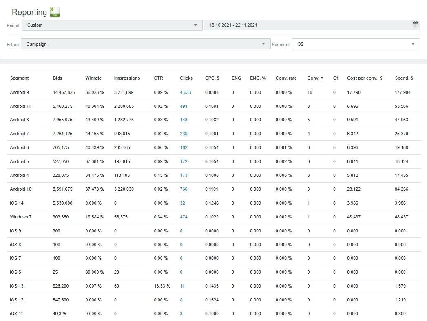Open Android 9 clicks link 4,633

click(x=185, y=92)
